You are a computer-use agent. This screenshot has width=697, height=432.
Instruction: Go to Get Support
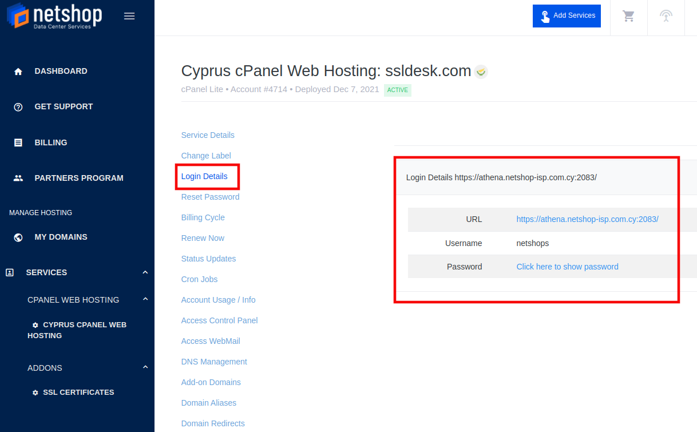[64, 106]
